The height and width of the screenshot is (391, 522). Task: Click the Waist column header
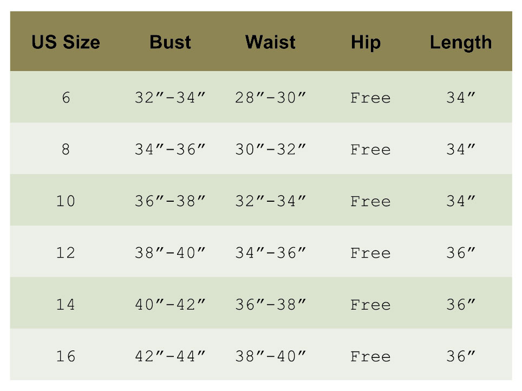point(270,42)
